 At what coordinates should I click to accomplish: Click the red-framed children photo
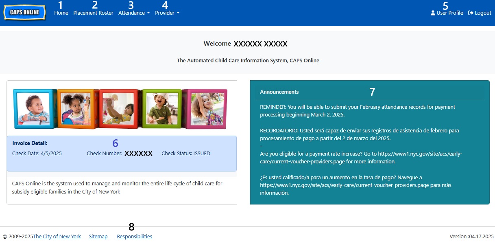[120, 108]
